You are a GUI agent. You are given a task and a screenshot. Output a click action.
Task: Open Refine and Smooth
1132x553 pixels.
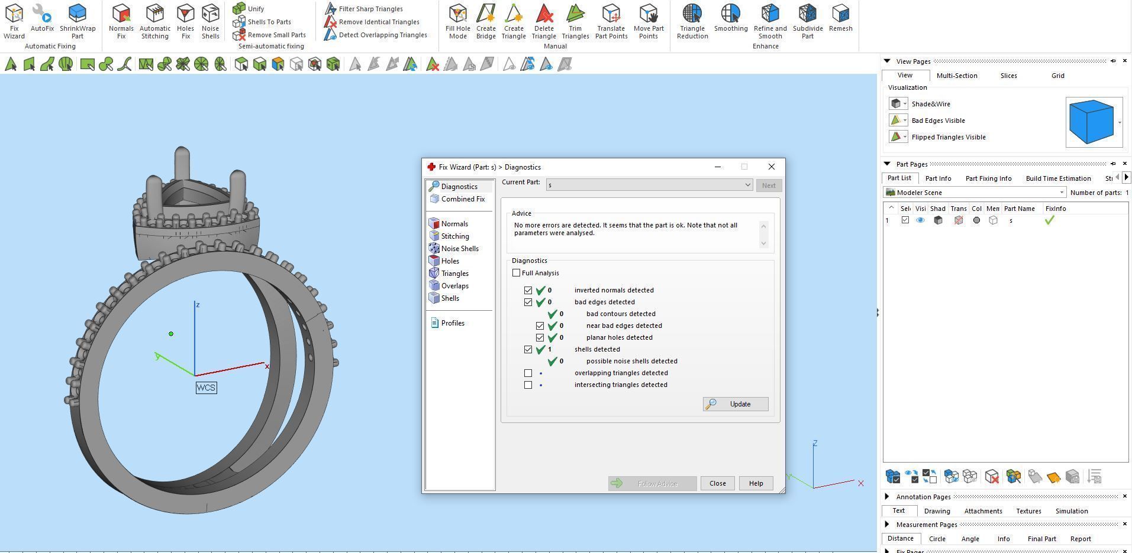click(770, 21)
